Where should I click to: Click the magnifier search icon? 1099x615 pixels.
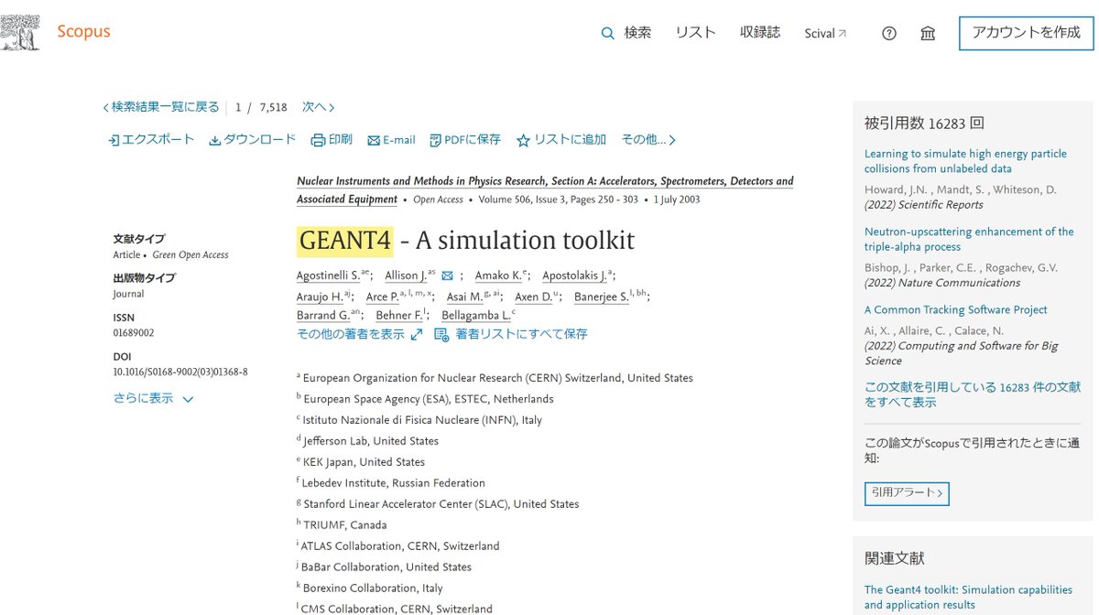pyautogui.click(x=607, y=34)
